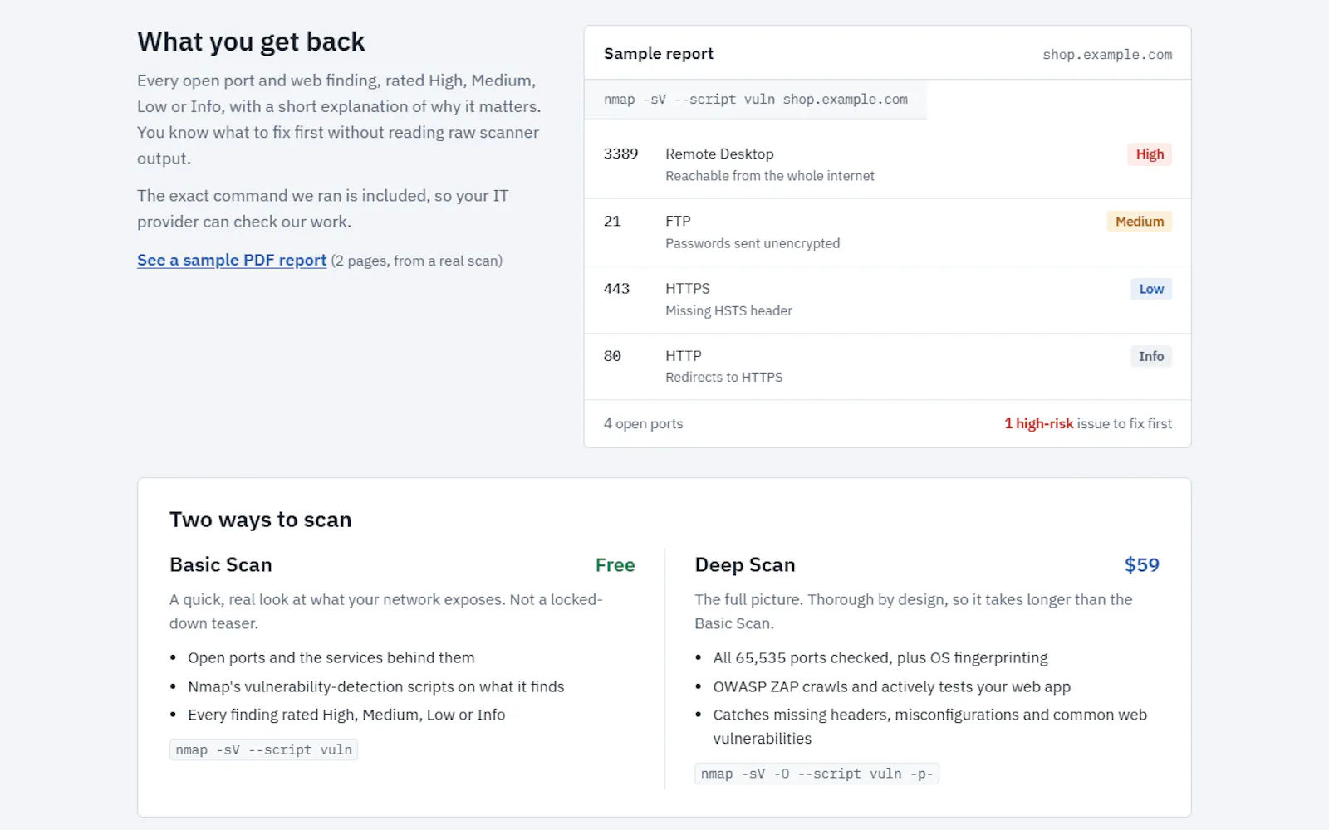Click 'All 65,535 ports checked' bullet
The image size is (1329, 830).
click(880, 658)
